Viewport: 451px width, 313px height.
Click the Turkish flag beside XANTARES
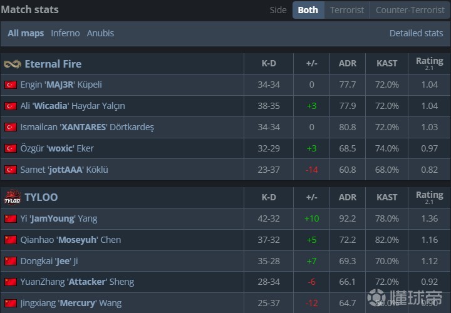point(10,127)
